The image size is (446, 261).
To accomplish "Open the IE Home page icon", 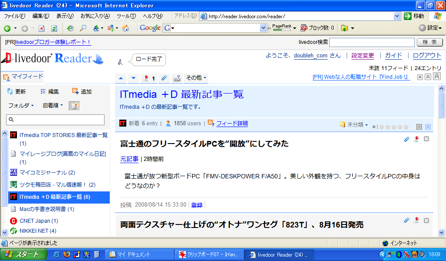I will 125,28.
